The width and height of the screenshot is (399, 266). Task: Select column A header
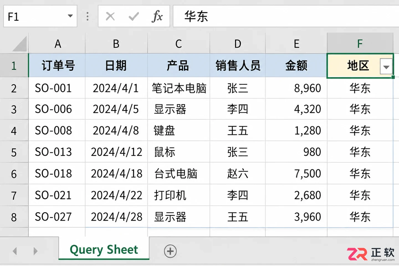57,44
